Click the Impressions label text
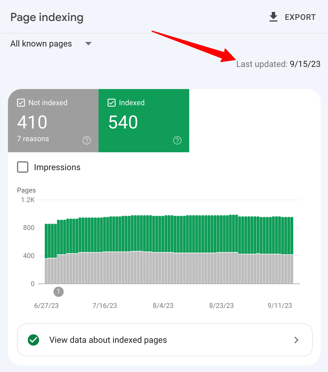Image resolution: width=328 pixels, height=372 pixels. 57,167
